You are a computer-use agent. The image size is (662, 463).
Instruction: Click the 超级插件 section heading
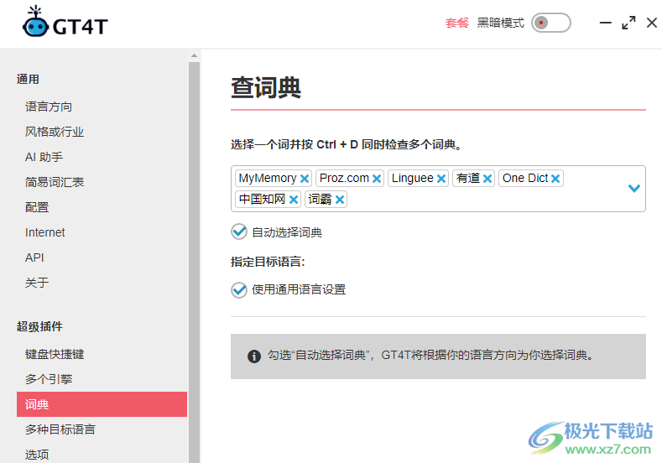(x=39, y=326)
